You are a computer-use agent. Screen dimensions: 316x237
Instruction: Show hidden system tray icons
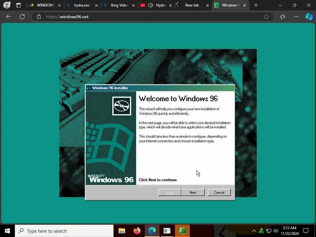click(x=254, y=231)
